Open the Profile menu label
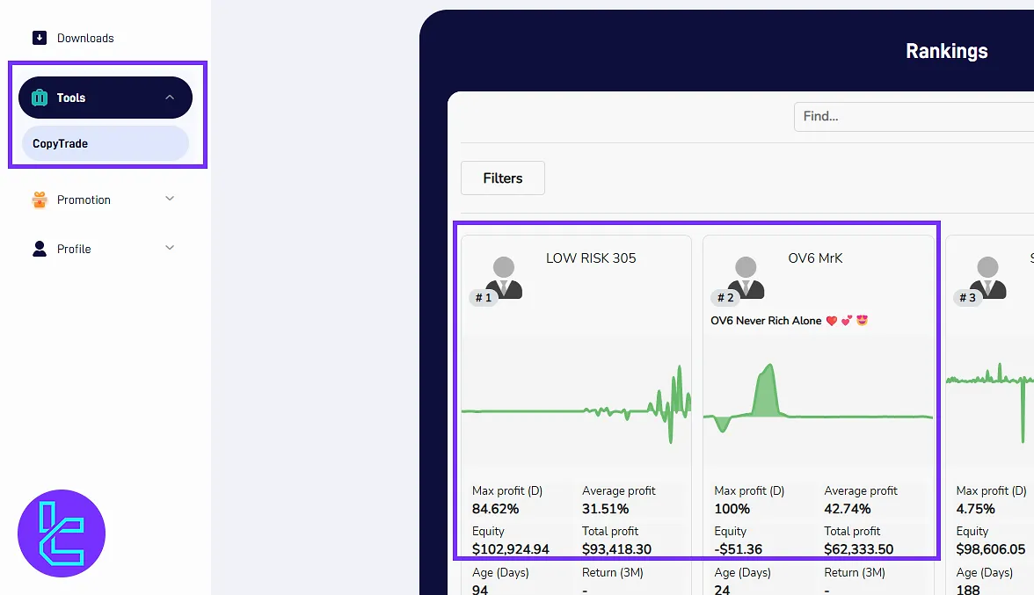 click(74, 249)
